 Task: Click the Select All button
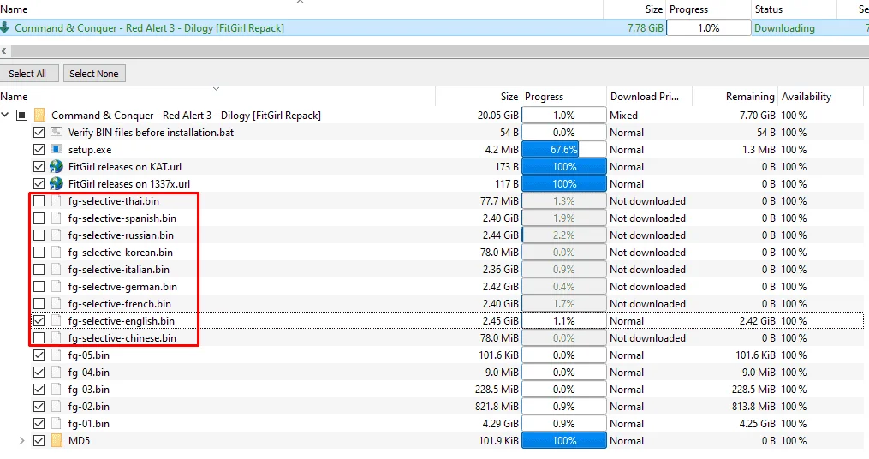[27, 74]
